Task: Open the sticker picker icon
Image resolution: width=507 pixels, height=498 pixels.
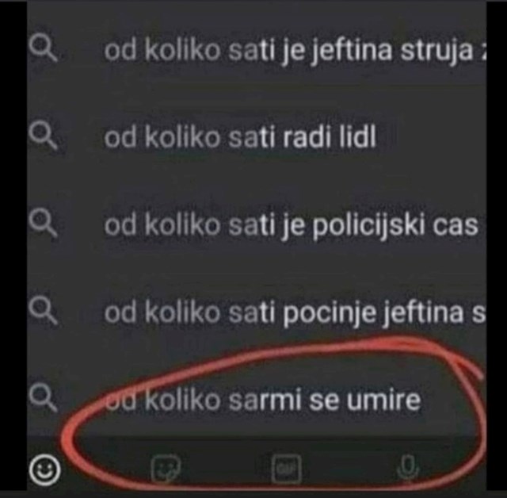Action: click(x=166, y=468)
